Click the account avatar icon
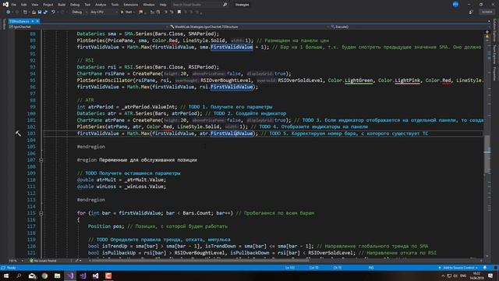Image resolution: width=499 pixels, height=281 pixels. click(x=455, y=5)
